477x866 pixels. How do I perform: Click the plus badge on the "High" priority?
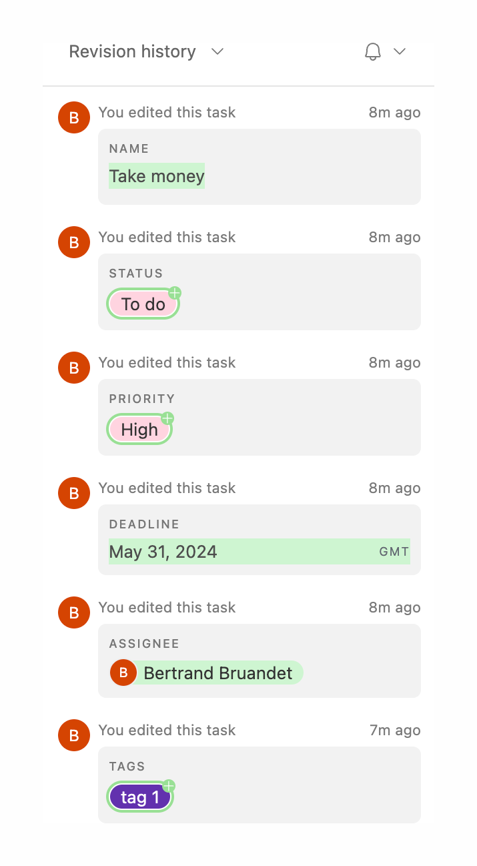167,418
